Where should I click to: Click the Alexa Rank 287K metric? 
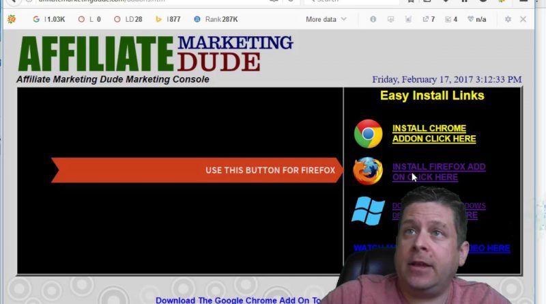(x=216, y=19)
